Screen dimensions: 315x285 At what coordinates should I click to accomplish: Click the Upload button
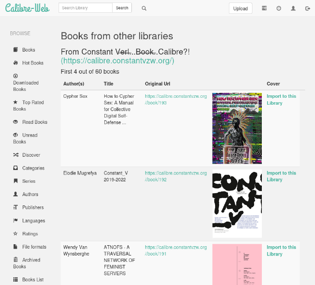click(240, 8)
